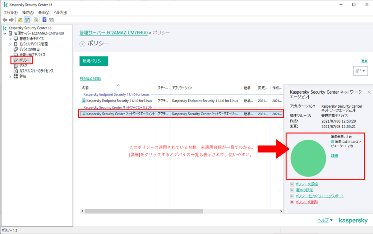Click the green Refresh toolbar icon
The height and width of the screenshot is (234, 373).
point(36,20)
